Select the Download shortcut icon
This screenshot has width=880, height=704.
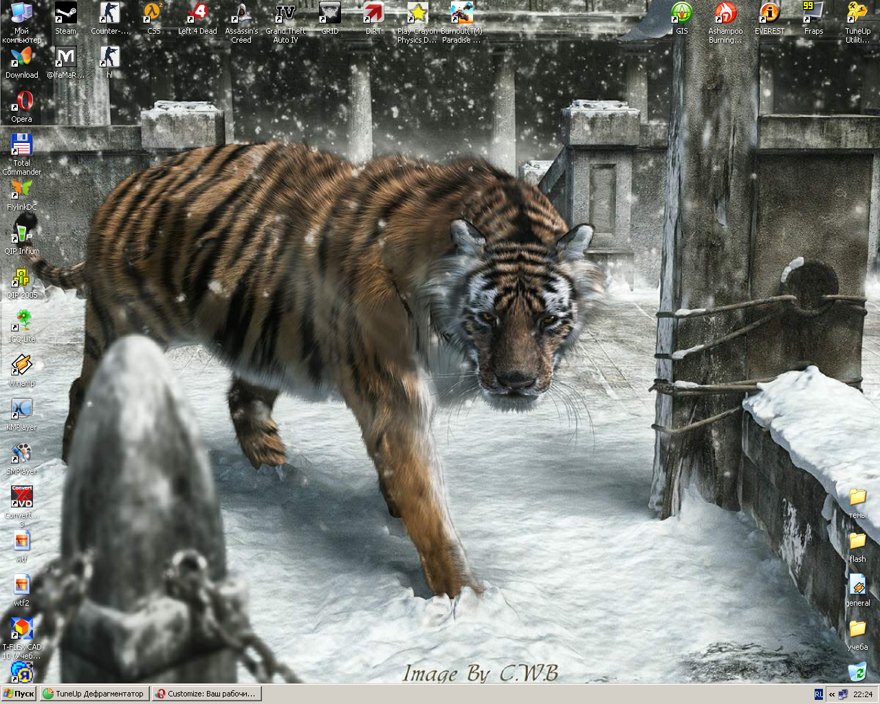pyautogui.click(x=21, y=63)
